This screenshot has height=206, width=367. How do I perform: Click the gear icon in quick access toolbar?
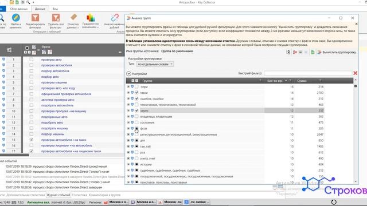[23, 2]
